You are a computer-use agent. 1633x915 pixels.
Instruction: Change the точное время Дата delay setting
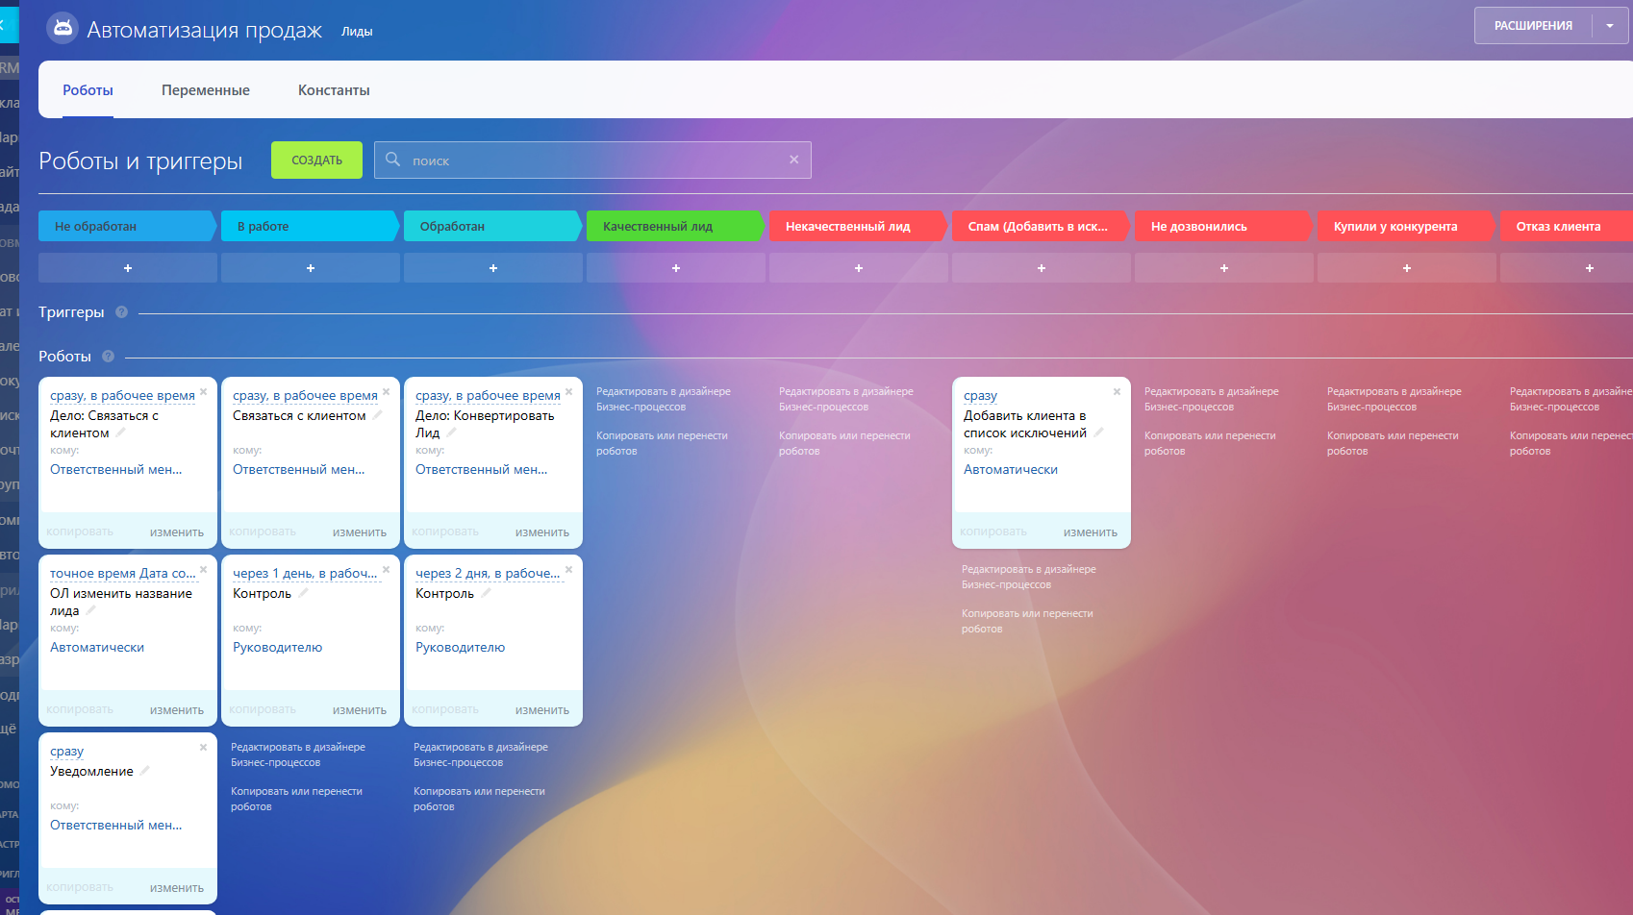123,574
